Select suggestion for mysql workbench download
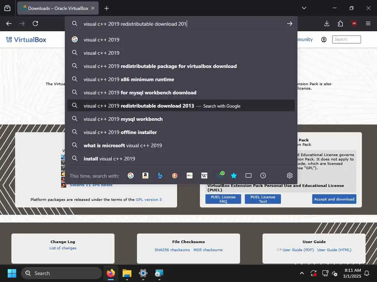This screenshot has width=377, height=282. (181, 93)
